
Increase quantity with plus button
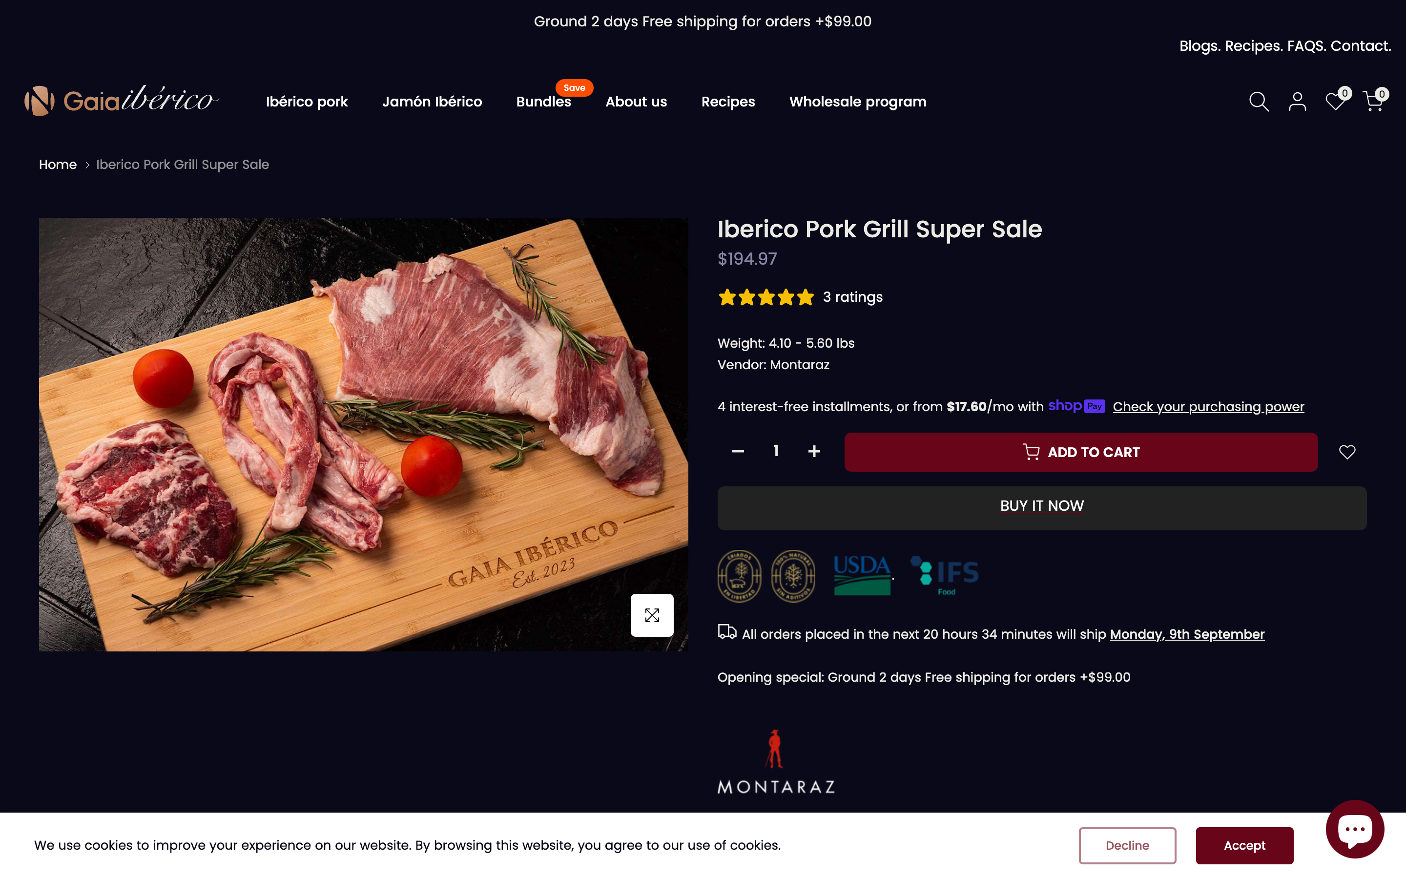(x=814, y=451)
